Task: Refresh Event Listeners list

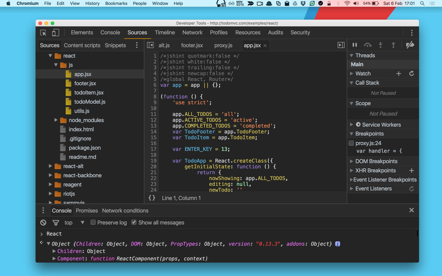Action: point(411,189)
